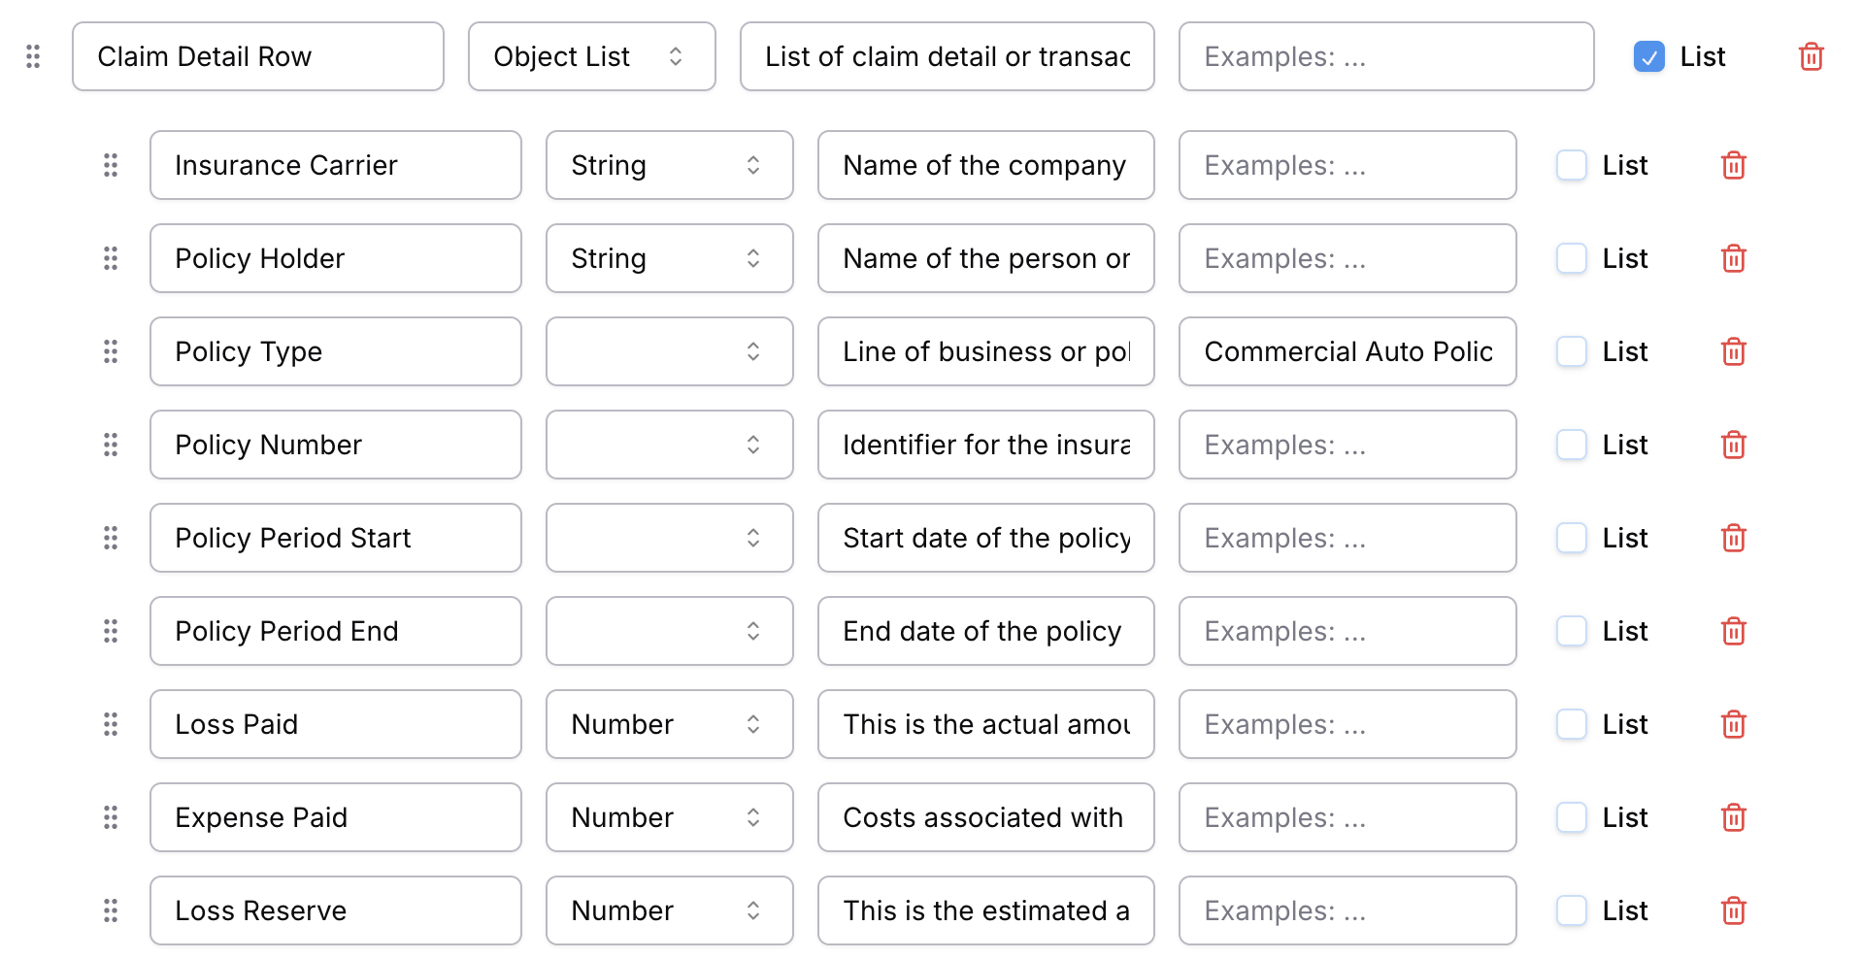The image size is (1862, 959).
Task: Open the empty type dropdown for Policy Type
Action: [669, 351]
